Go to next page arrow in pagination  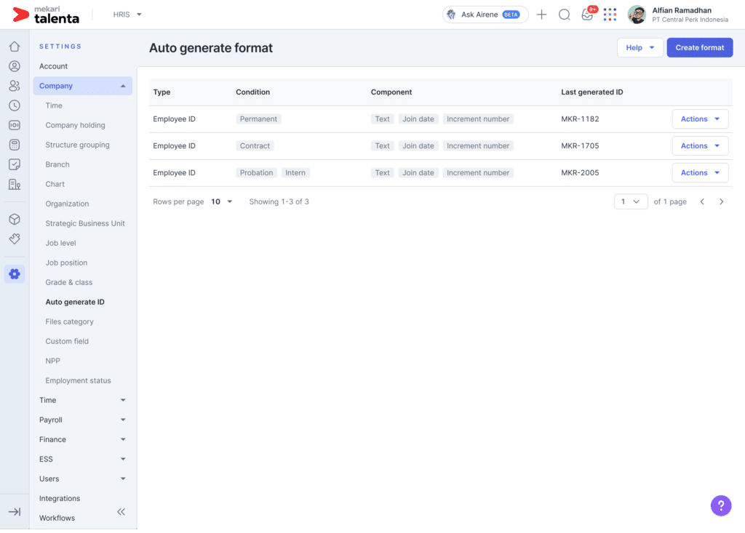pyautogui.click(x=721, y=201)
